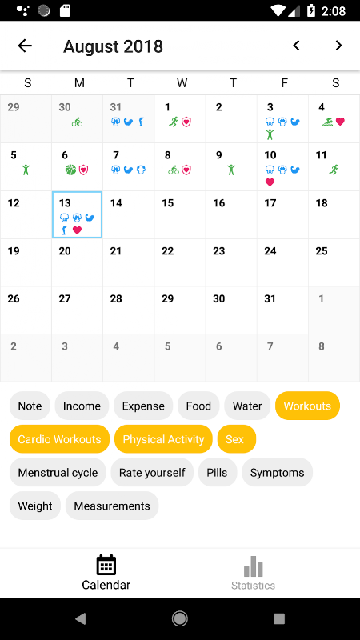Tap the pink heart on August 13

77,230
